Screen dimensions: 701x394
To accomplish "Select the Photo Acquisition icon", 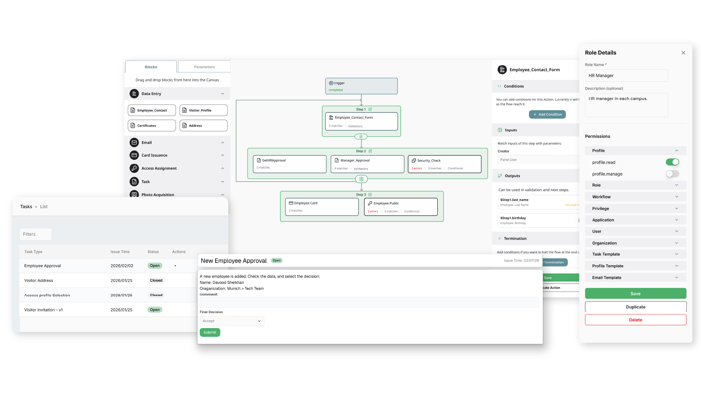I will (134, 194).
